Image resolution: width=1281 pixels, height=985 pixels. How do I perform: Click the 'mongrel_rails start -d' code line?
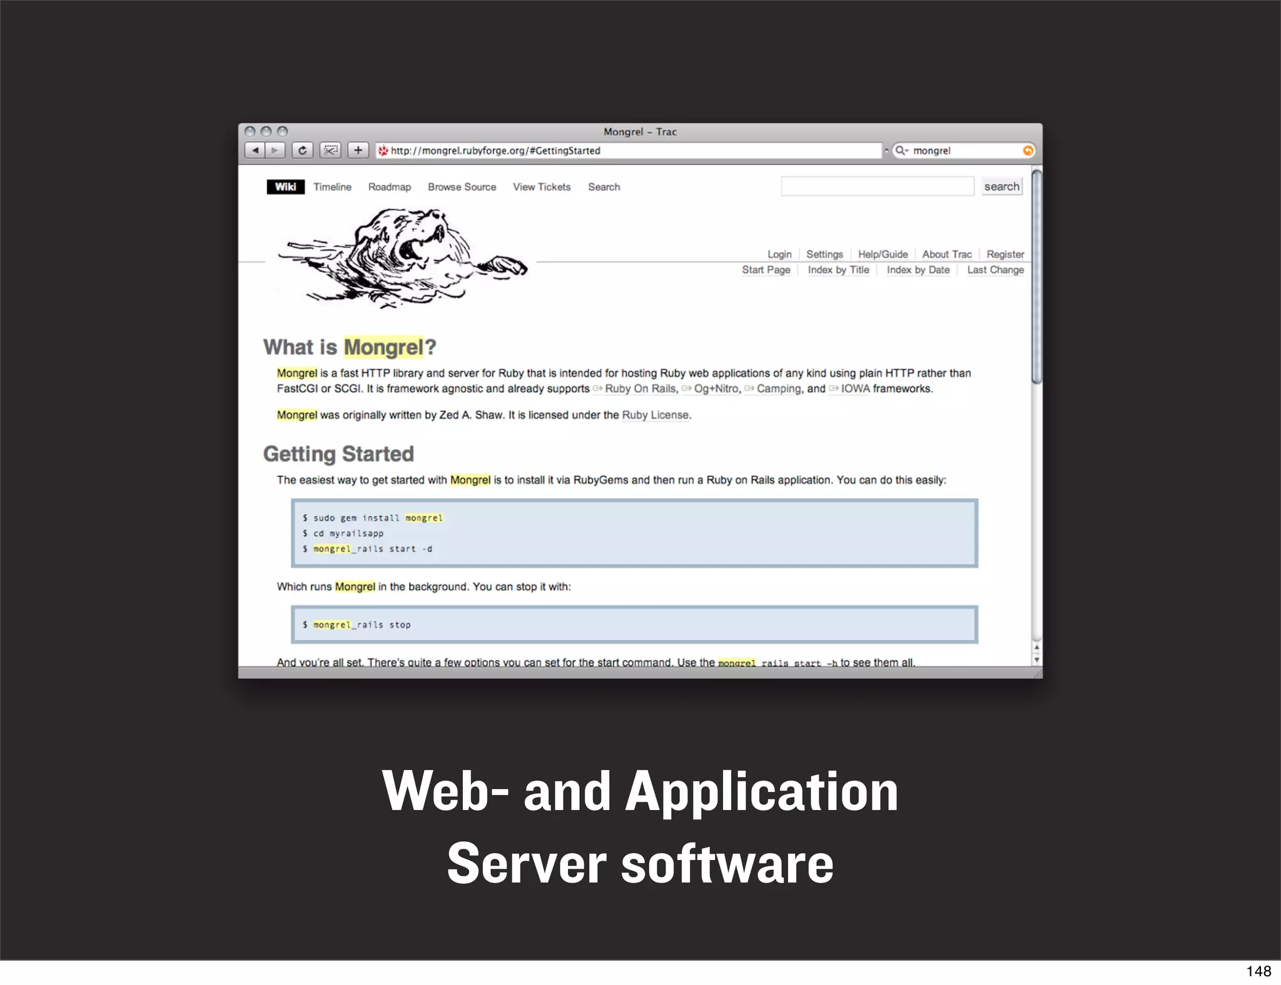coord(367,549)
